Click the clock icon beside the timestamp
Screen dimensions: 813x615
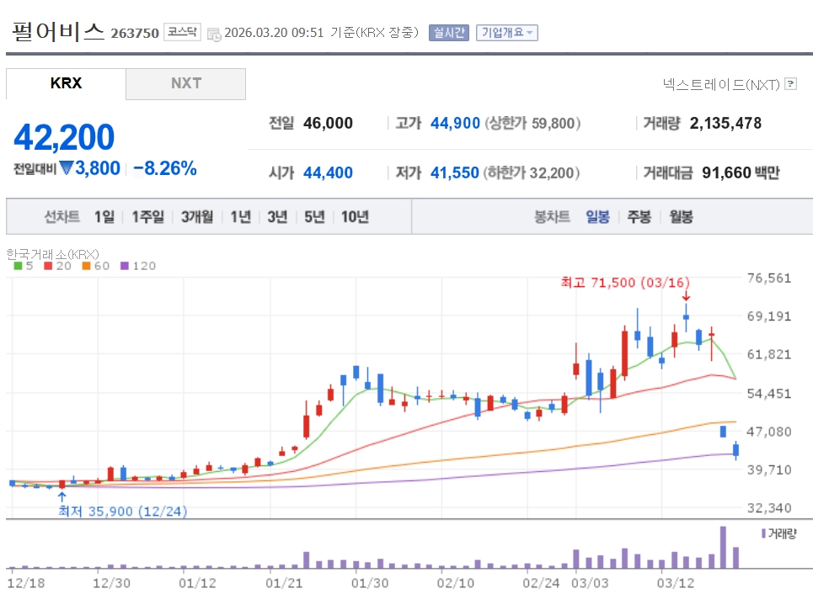[x=214, y=34]
